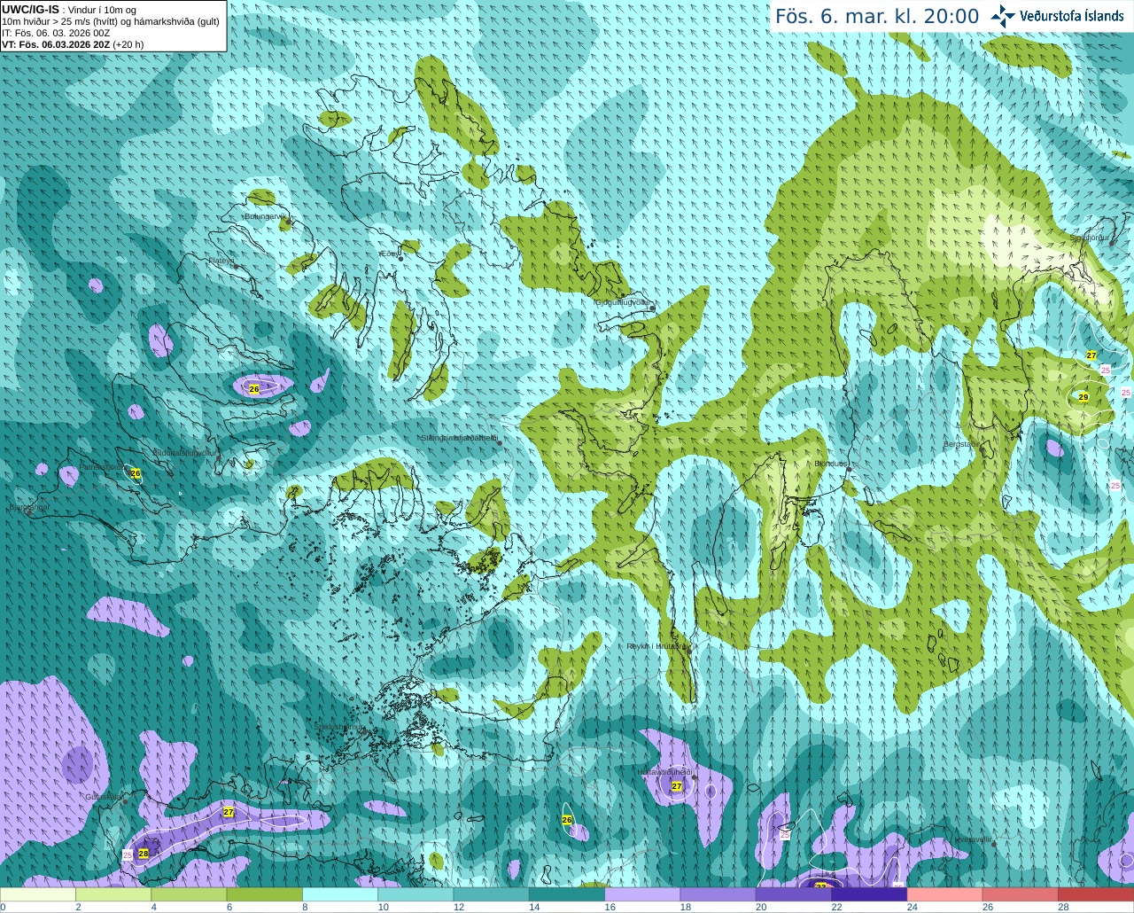Click the Bíldudalsflugvöllur station label
Screen dimensions: 1134x913
(x=184, y=452)
